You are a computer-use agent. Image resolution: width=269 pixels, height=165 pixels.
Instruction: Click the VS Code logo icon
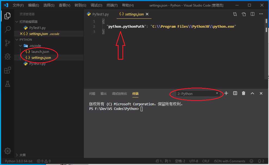click(6, 5)
